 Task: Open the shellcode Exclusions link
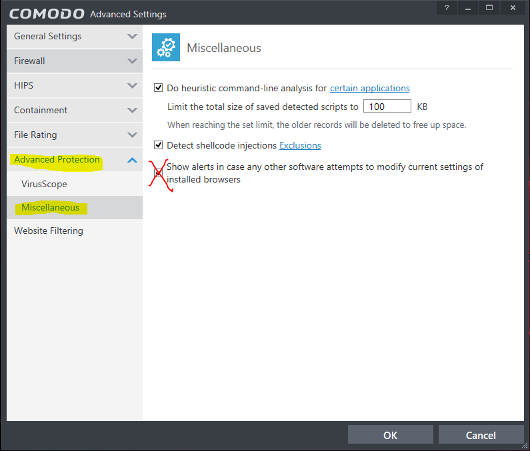300,145
